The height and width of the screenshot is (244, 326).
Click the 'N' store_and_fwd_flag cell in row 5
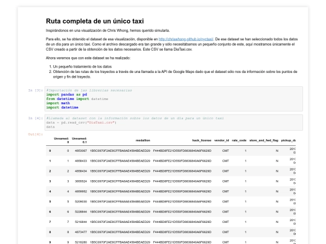277,202
